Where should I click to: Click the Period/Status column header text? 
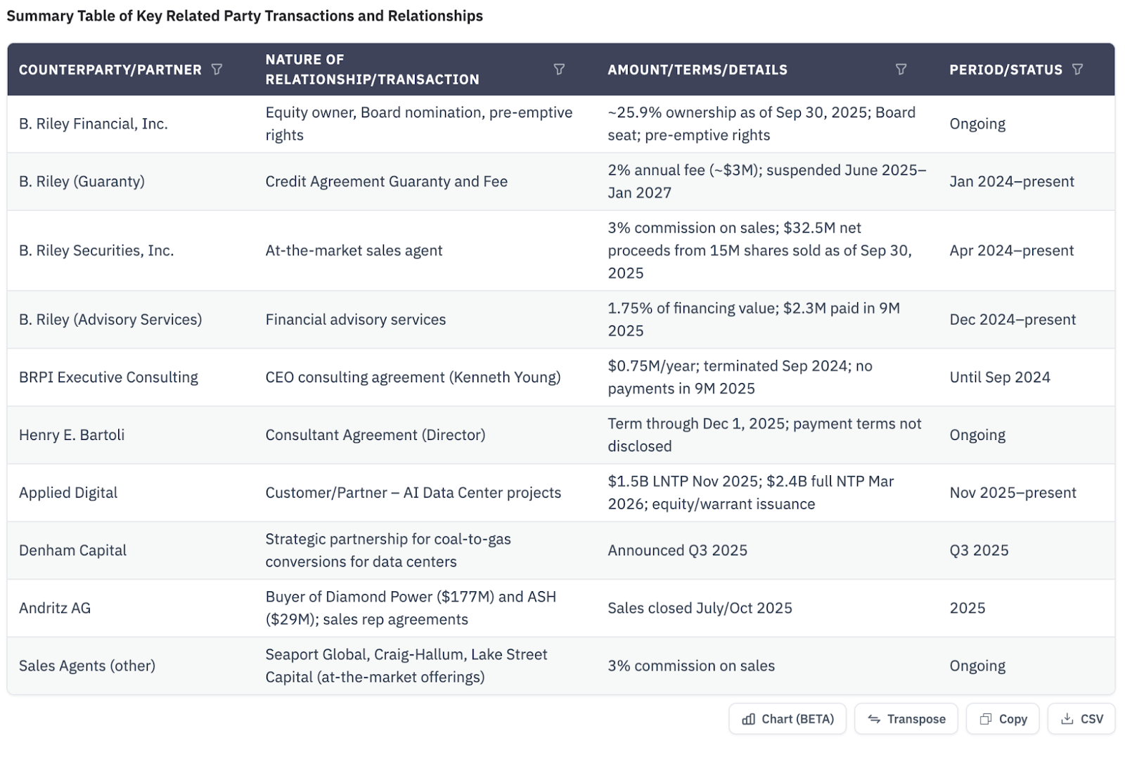[x=1005, y=70]
